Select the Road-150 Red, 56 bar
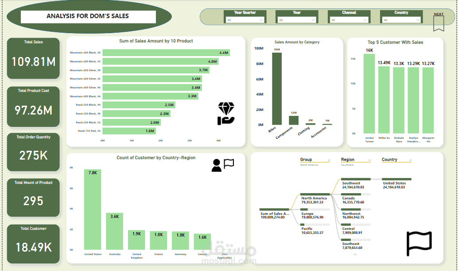 [129, 131]
